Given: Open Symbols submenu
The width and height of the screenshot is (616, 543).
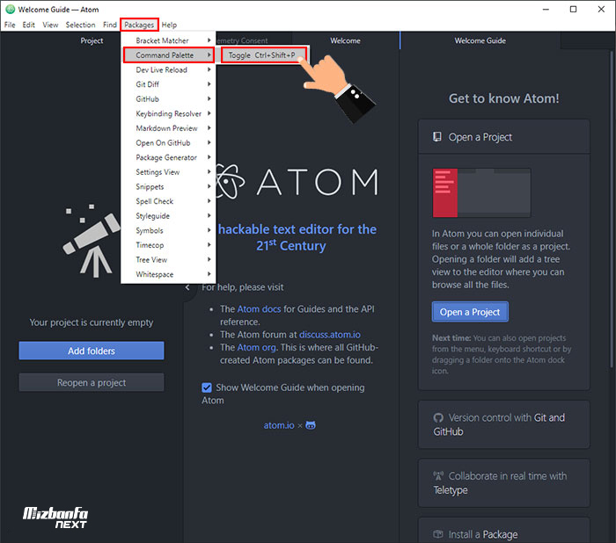Looking at the screenshot, I should point(168,230).
